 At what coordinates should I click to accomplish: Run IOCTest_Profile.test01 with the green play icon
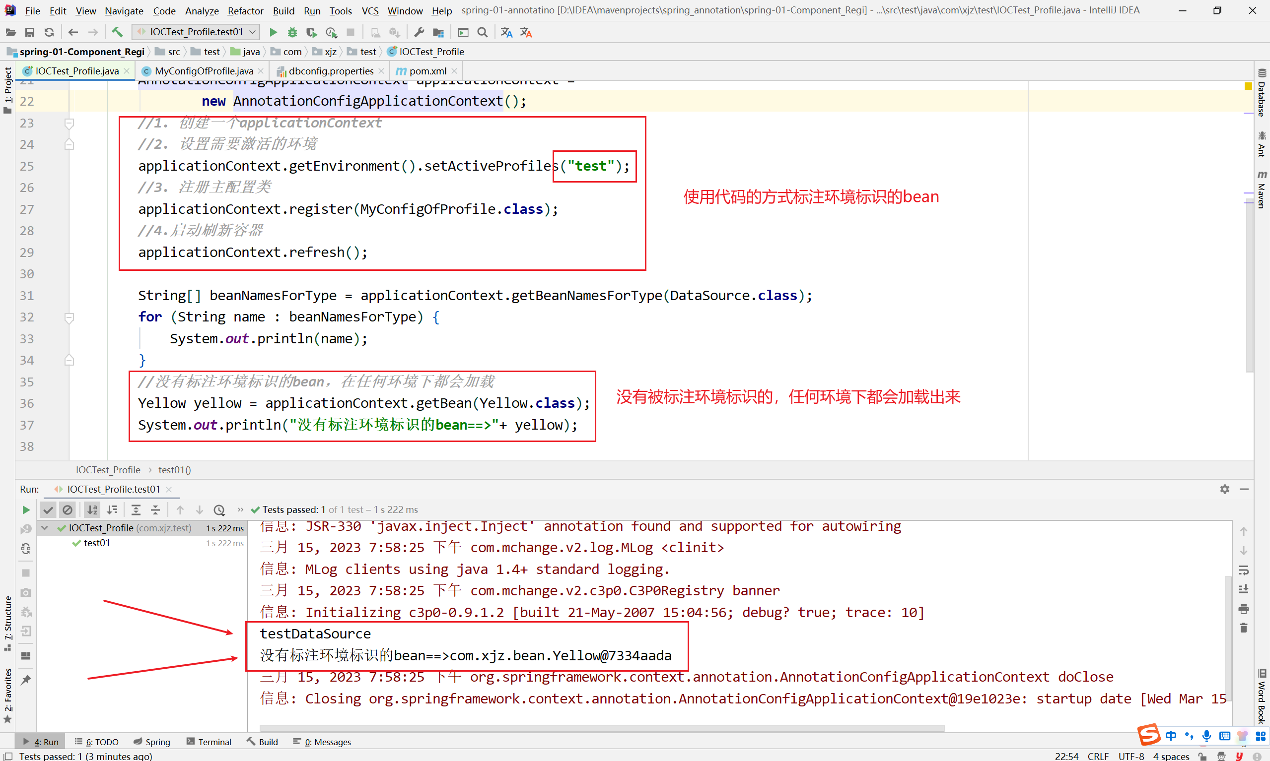pos(273,32)
